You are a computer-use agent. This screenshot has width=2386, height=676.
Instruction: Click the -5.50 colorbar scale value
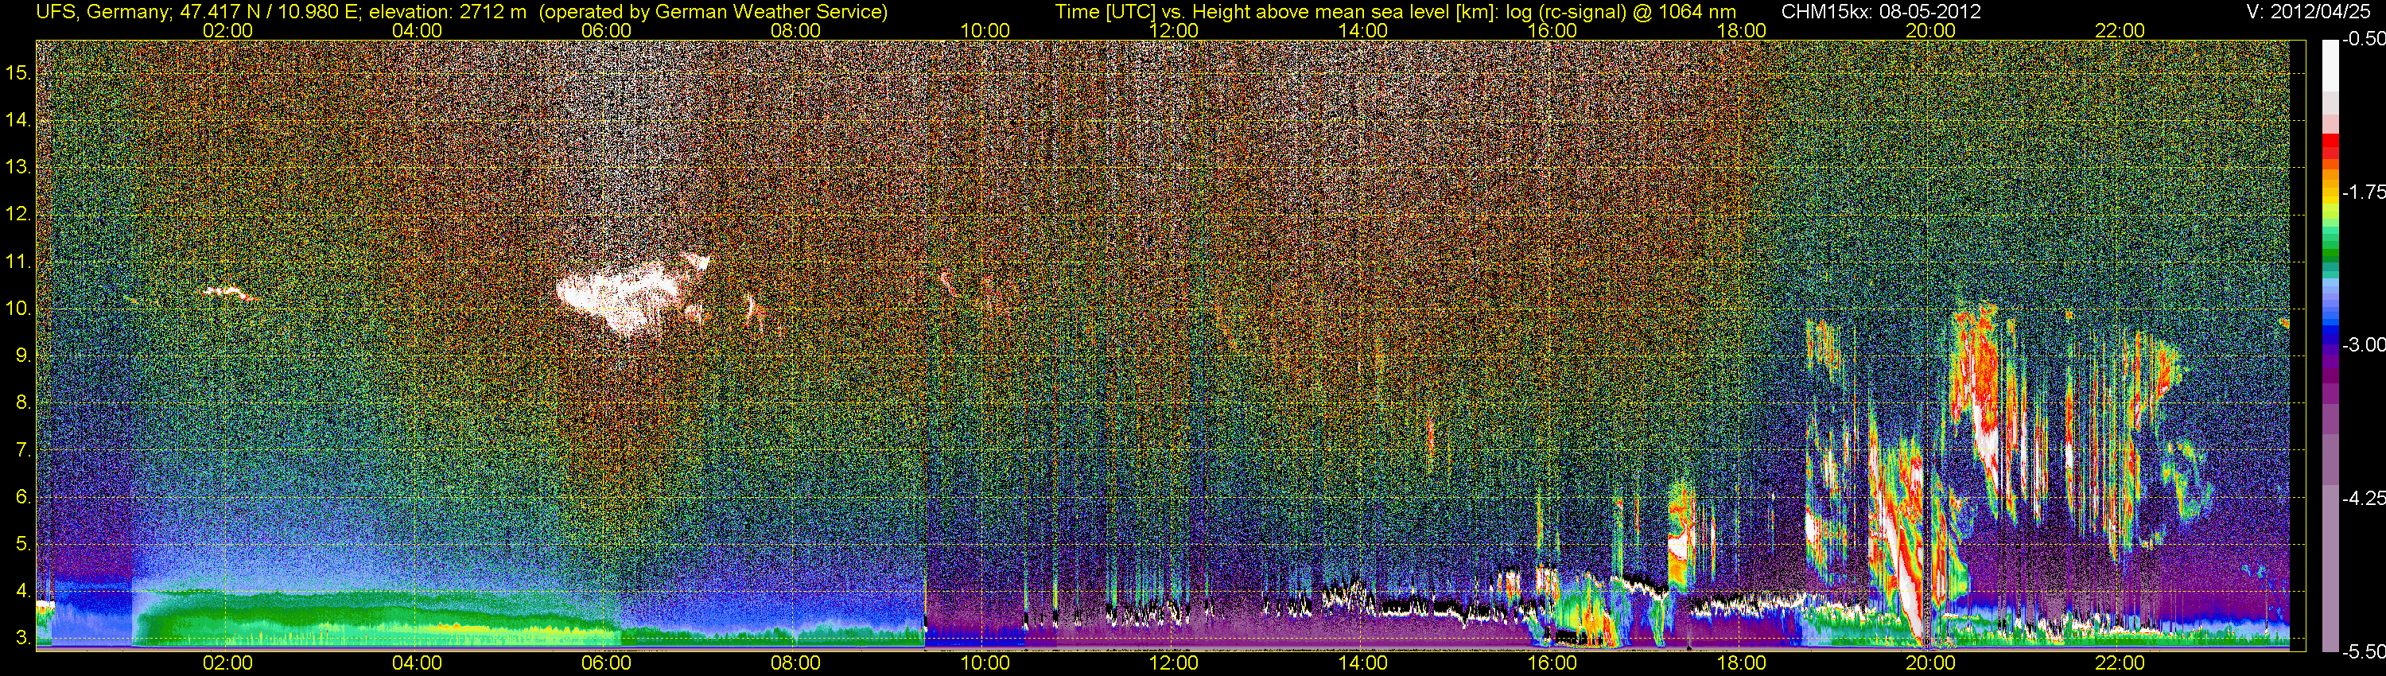click(x=2364, y=651)
